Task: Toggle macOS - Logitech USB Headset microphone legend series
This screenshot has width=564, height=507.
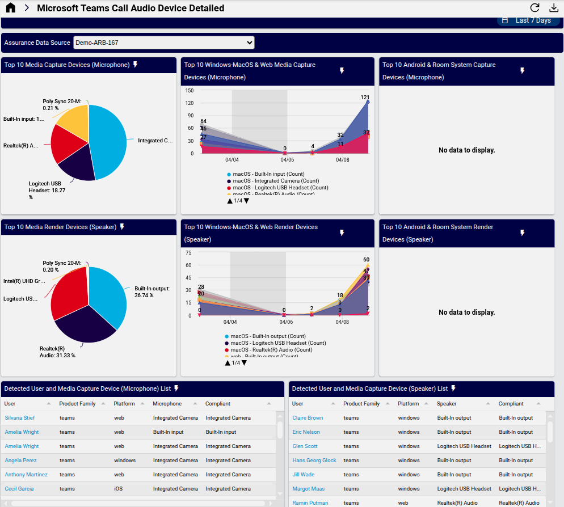Action: pyautogui.click(x=277, y=188)
